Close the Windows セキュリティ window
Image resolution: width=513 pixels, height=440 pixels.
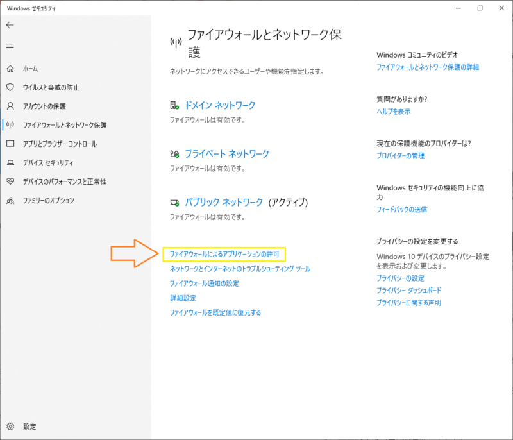[x=501, y=8]
